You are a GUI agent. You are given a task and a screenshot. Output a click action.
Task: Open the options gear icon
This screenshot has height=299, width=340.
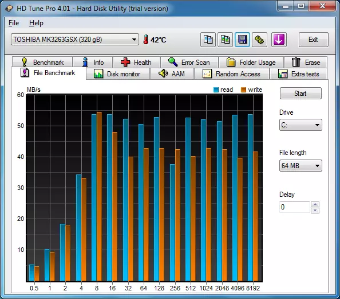259,40
